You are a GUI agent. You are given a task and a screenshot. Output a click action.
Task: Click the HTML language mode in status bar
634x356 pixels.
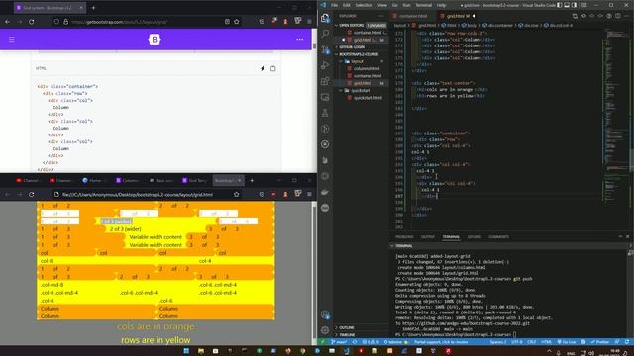click(546, 342)
